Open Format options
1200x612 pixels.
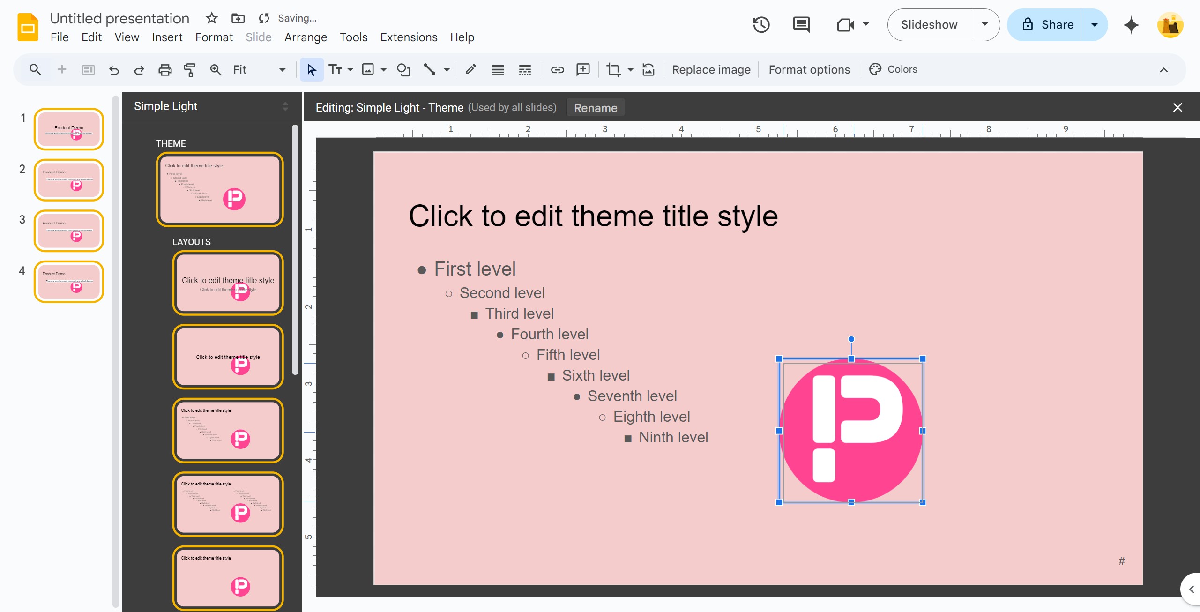tap(809, 69)
